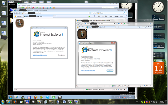Viewport: 168px width, 105px height.
Task: Click OK in front About Internet Explorer dialog
Action: tap(110, 70)
